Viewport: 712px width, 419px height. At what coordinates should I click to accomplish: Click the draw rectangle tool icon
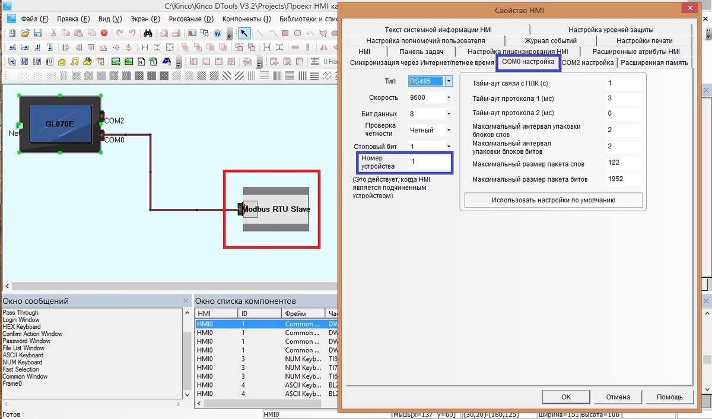tap(285, 33)
